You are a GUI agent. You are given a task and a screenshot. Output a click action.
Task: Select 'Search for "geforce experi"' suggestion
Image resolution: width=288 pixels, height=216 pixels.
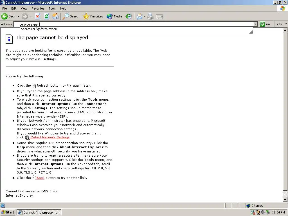[x=136, y=29]
